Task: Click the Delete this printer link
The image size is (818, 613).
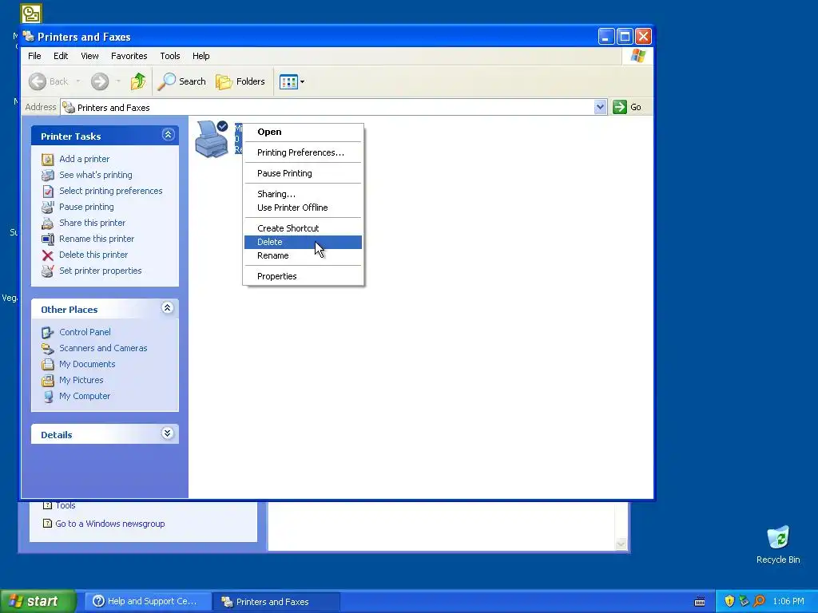Action: coord(93,255)
